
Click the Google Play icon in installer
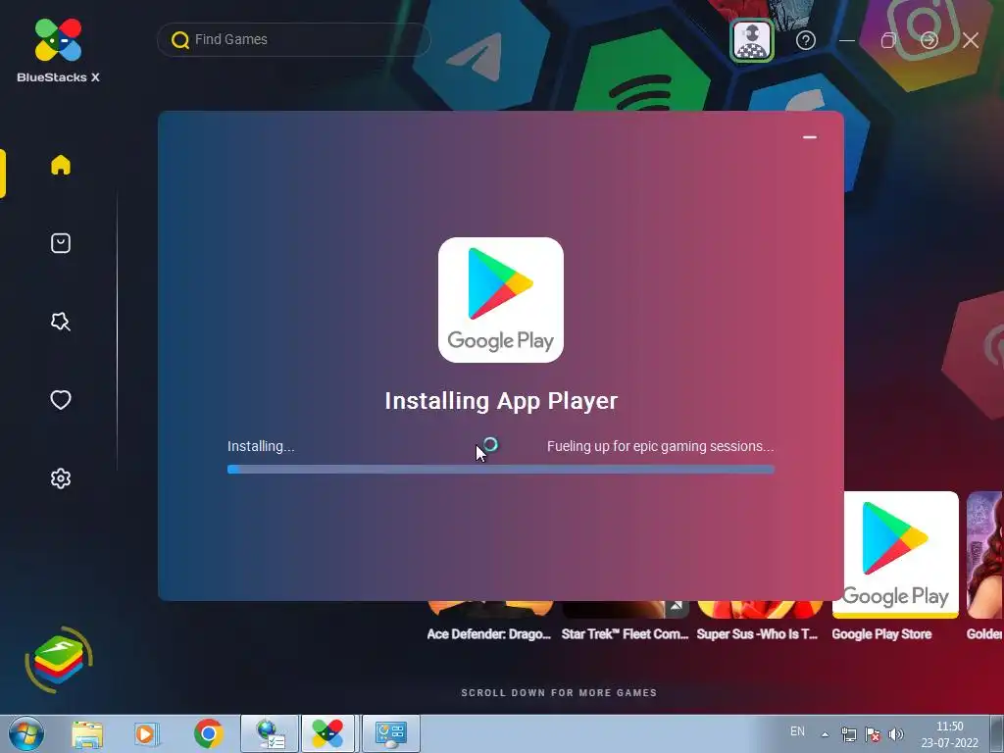(501, 300)
